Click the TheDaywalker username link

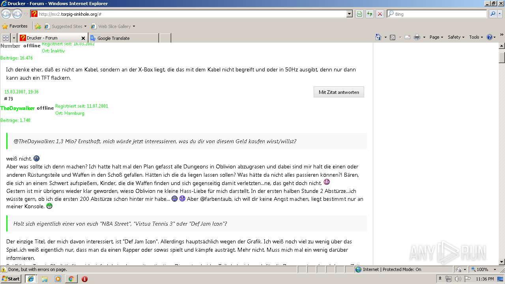click(17, 108)
